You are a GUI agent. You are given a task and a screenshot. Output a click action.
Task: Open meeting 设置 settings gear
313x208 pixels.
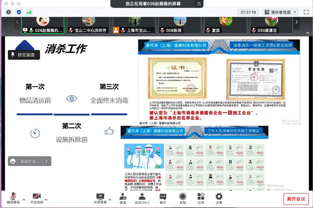coord(219,198)
